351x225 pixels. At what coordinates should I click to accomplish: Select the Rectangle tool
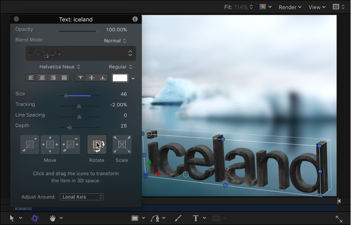(135, 218)
